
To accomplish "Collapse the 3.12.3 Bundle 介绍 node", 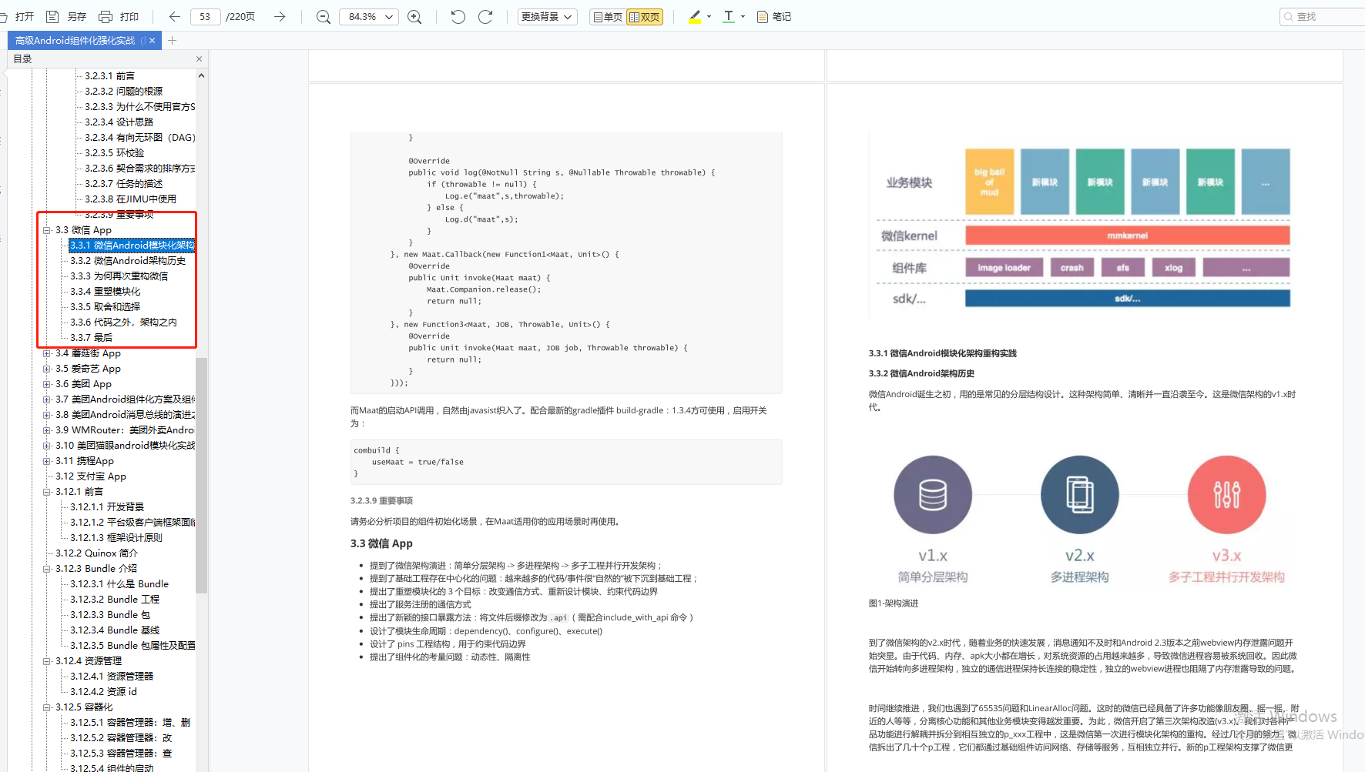I will [47, 569].
